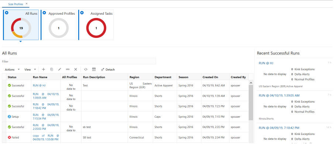Click the '04/10/19, 9:42 AM' created on cell
This screenshot has height=146, width=335.
(x=214, y=86)
